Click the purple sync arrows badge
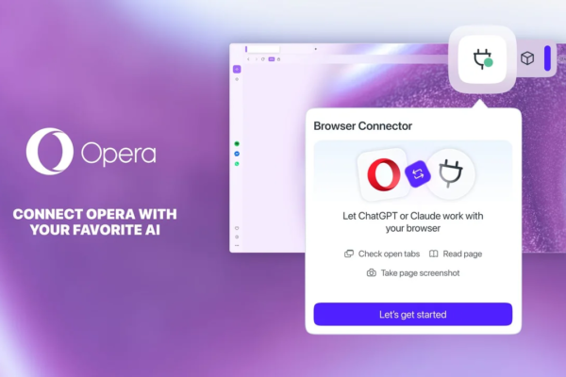 418,173
